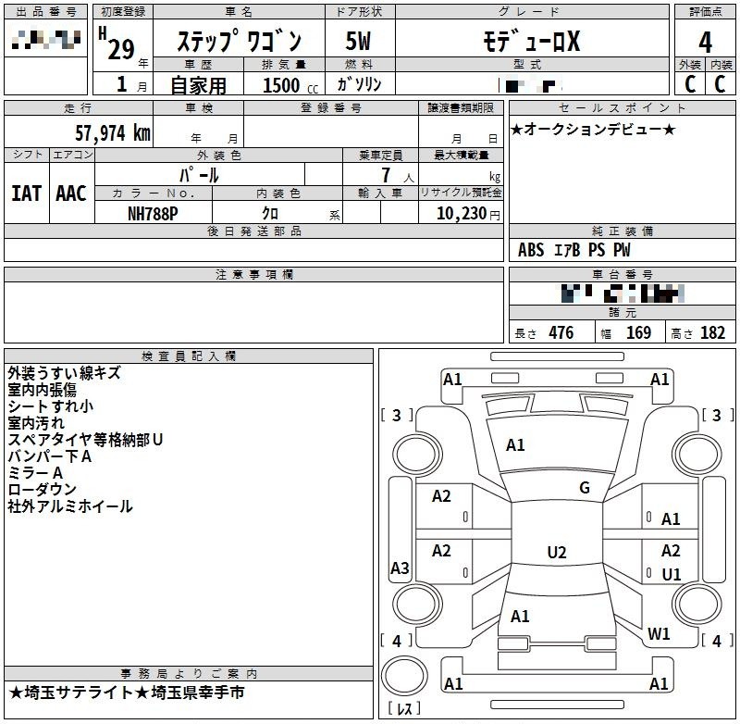Click the overall evaluation score 4
The width and height of the screenshot is (740, 724).
point(705,42)
